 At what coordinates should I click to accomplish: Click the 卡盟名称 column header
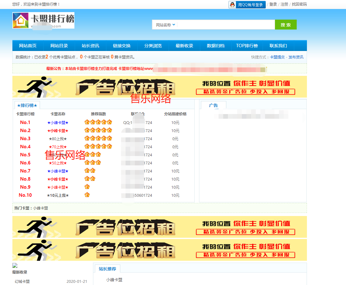click(x=58, y=114)
